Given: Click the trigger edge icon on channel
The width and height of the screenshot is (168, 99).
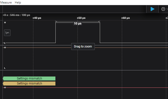Looking at the screenshot, I should tap(7, 33).
